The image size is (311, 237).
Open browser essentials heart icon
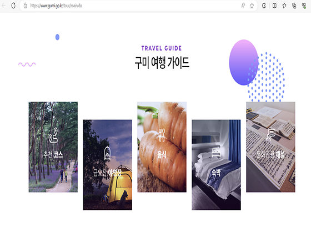pos(304,6)
